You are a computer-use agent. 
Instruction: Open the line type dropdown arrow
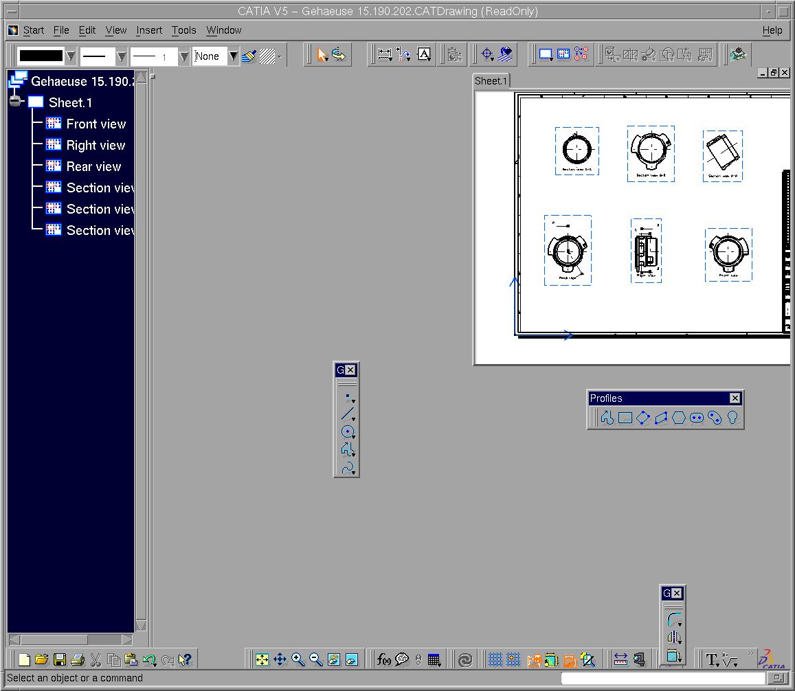pyautogui.click(x=184, y=56)
